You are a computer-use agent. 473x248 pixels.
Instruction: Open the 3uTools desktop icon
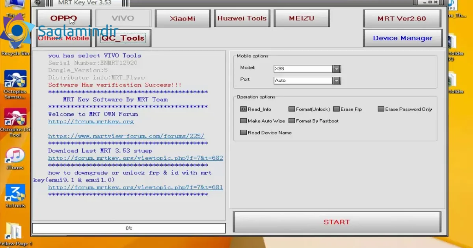pyautogui.click(x=15, y=196)
